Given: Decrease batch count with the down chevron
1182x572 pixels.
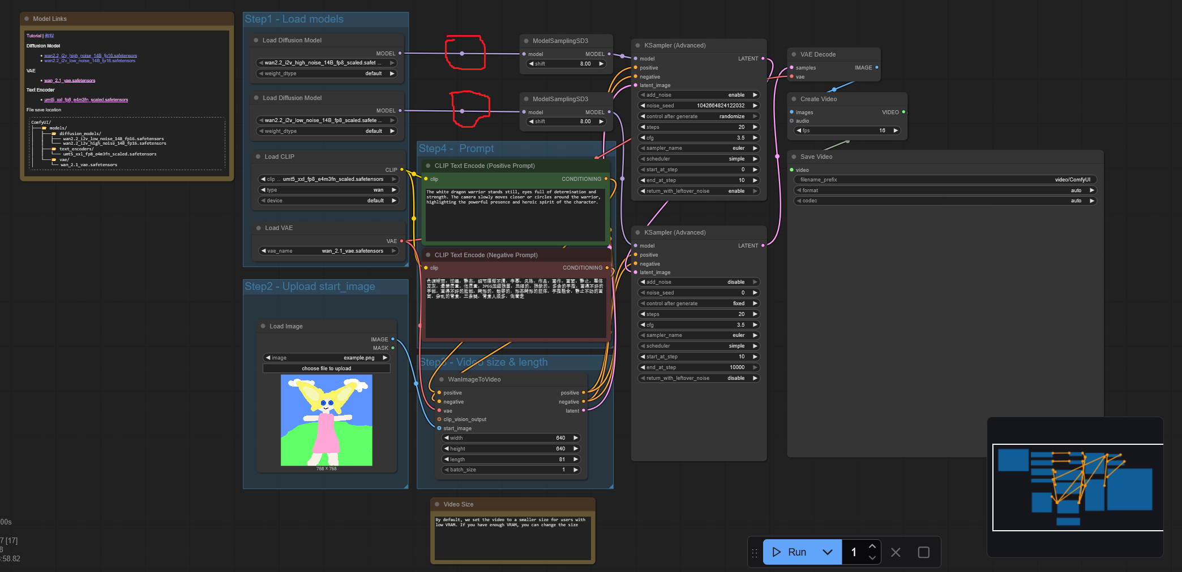Looking at the screenshot, I should [x=872, y=558].
